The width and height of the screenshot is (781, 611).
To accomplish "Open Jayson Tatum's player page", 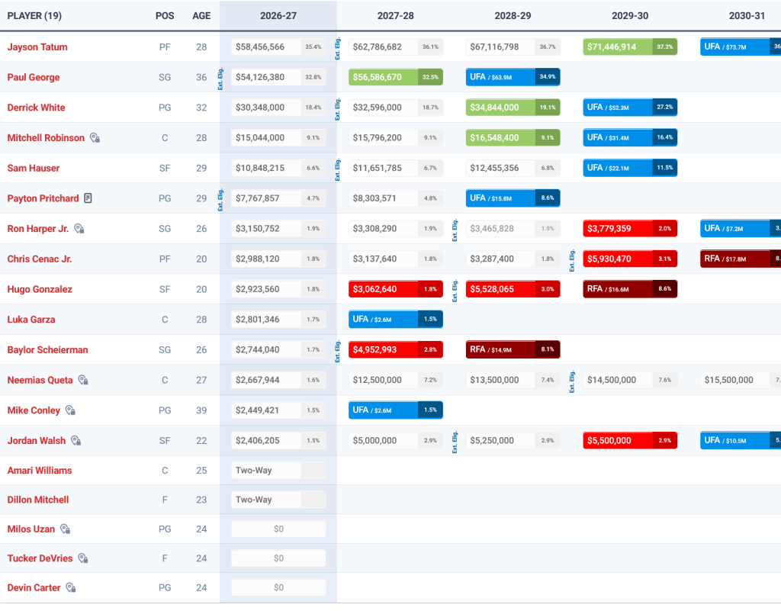I will click(37, 47).
